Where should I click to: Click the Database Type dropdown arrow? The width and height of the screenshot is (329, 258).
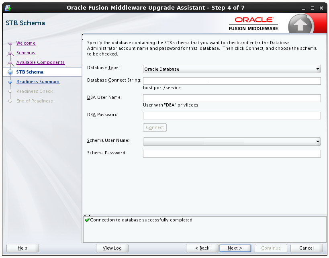coord(318,69)
